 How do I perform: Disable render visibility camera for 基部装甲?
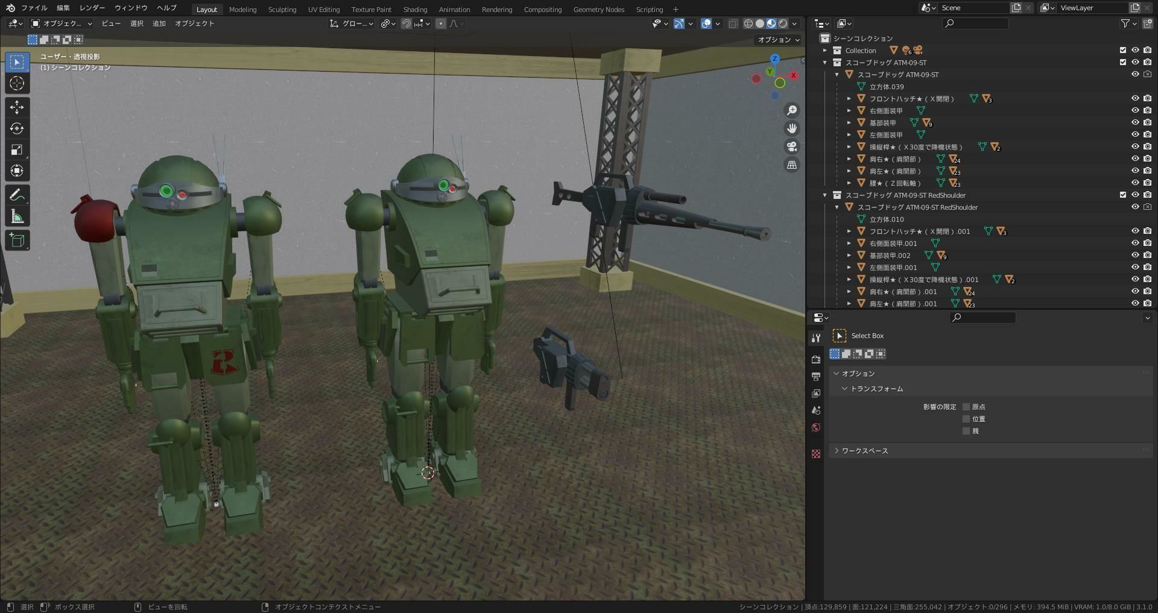coord(1147,122)
